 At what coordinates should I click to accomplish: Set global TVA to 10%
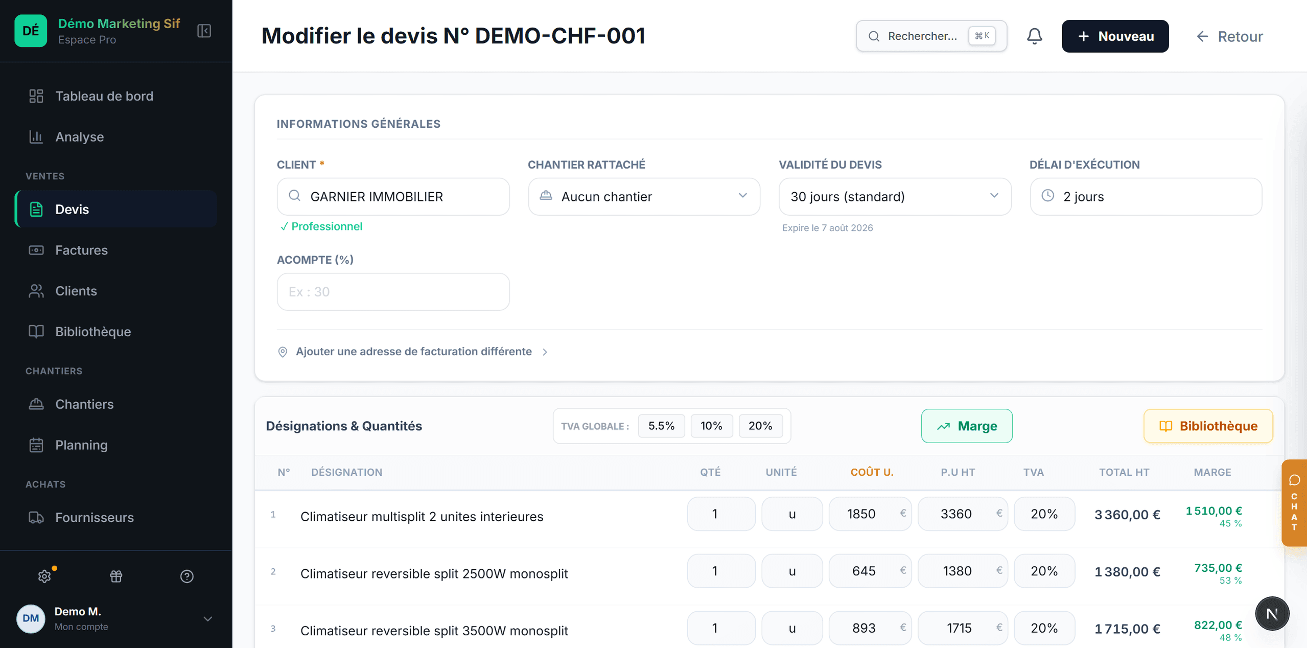711,426
